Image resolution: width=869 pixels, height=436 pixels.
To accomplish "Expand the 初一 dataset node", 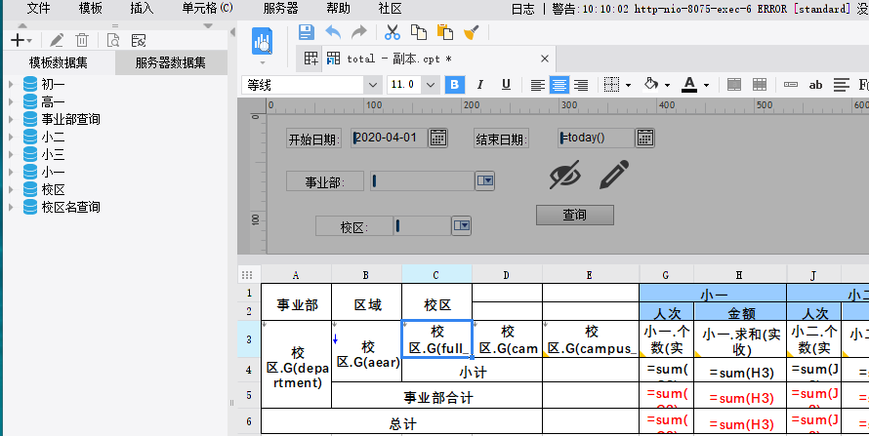I will coord(11,84).
